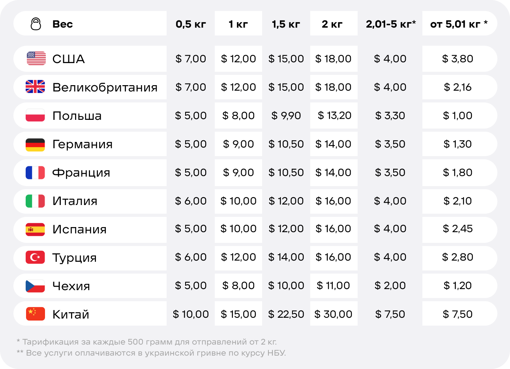Click the Китай country label
This screenshot has width=510, height=369.
tap(71, 314)
